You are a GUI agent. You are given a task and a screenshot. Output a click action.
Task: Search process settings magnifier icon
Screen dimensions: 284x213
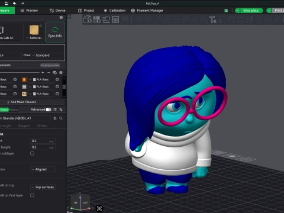click(x=61, y=118)
